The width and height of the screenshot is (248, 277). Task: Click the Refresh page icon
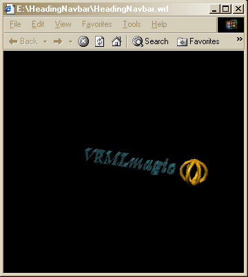coord(99,41)
